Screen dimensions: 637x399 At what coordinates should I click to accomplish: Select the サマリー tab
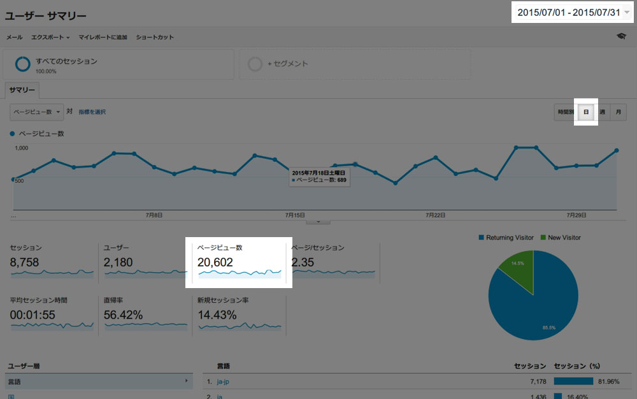22,91
